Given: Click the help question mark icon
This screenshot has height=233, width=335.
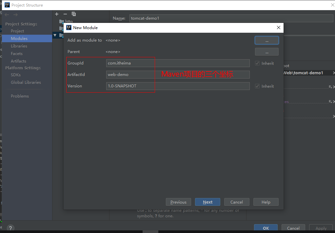Looking at the screenshot, I should coord(10,228).
